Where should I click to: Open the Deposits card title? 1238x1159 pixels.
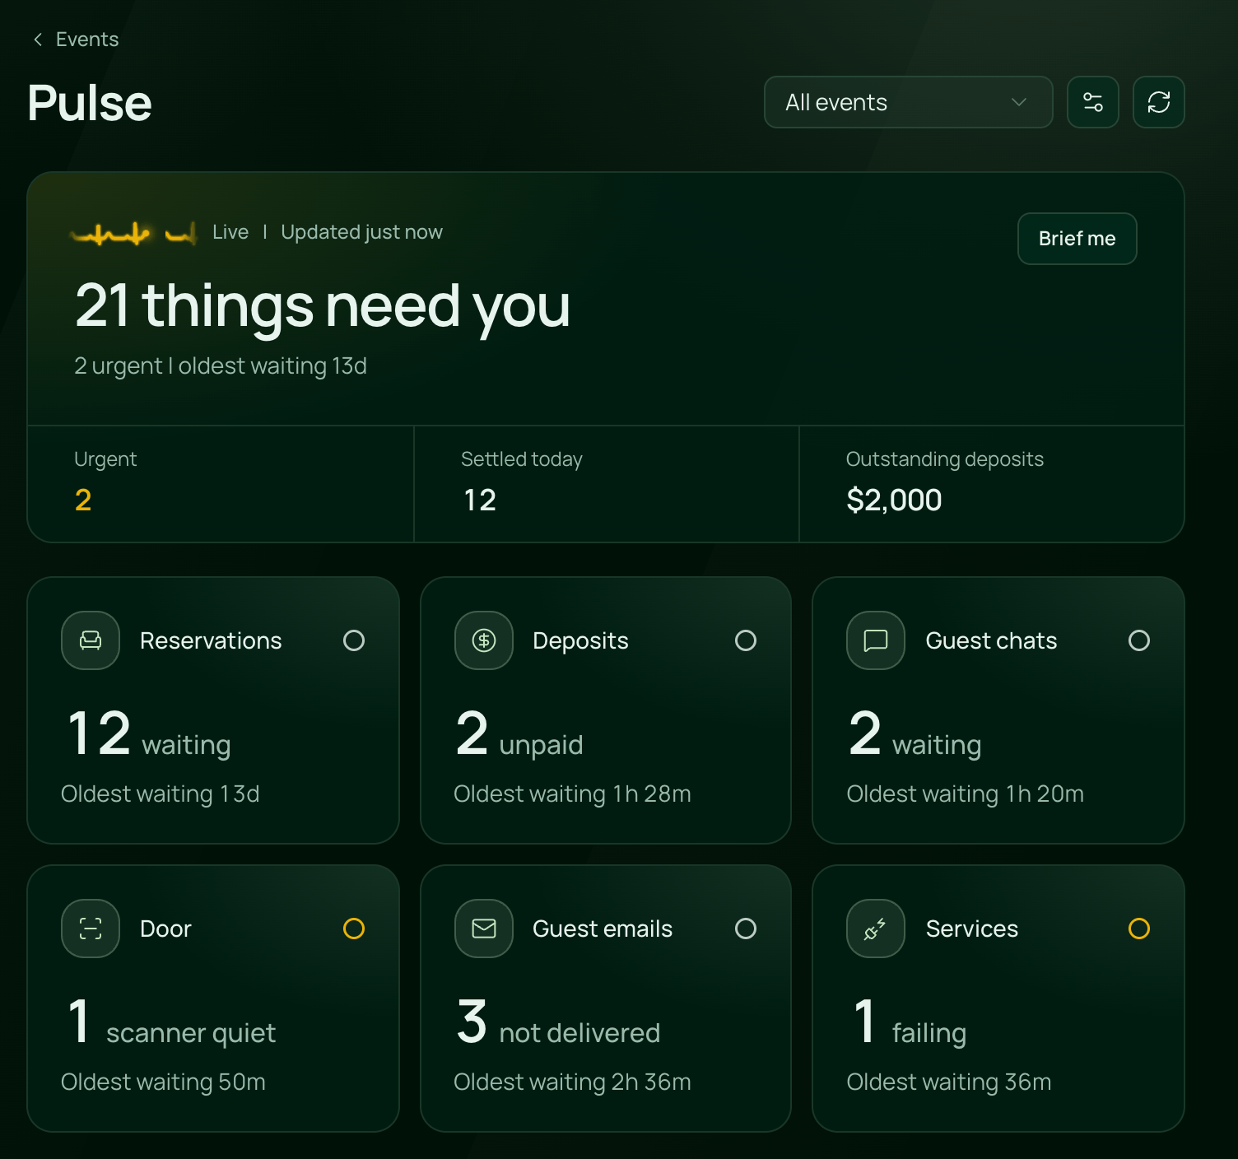pos(580,640)
